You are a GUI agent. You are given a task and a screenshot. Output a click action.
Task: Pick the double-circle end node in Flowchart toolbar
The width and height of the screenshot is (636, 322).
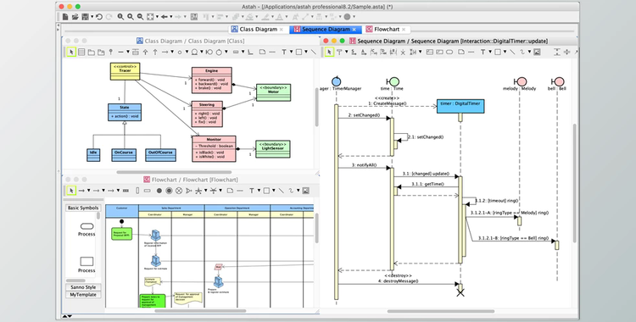click(x=169, y=191)
